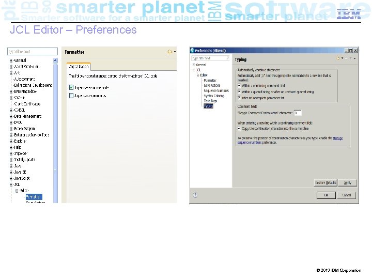The height and width of the screenshot is (279, 372).
Task: Expand the BMS Map Editor node
Action: [x=11, y=91]
